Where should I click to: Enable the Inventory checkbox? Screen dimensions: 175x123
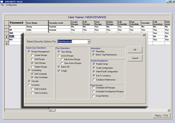[x=29, y=85]
